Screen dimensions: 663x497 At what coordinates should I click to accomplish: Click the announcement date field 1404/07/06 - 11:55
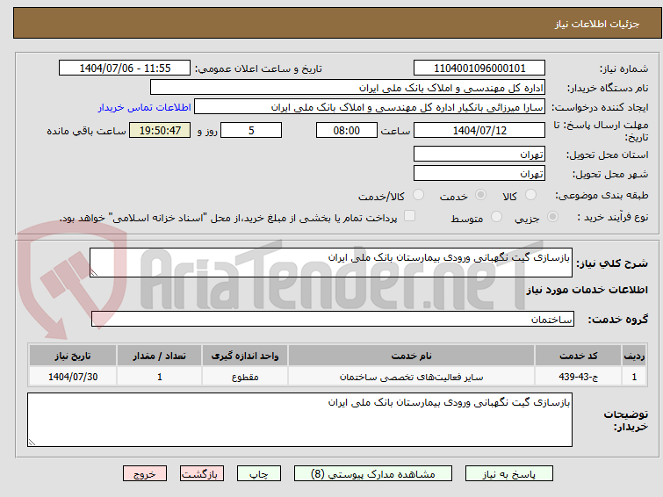coord(125,68)
